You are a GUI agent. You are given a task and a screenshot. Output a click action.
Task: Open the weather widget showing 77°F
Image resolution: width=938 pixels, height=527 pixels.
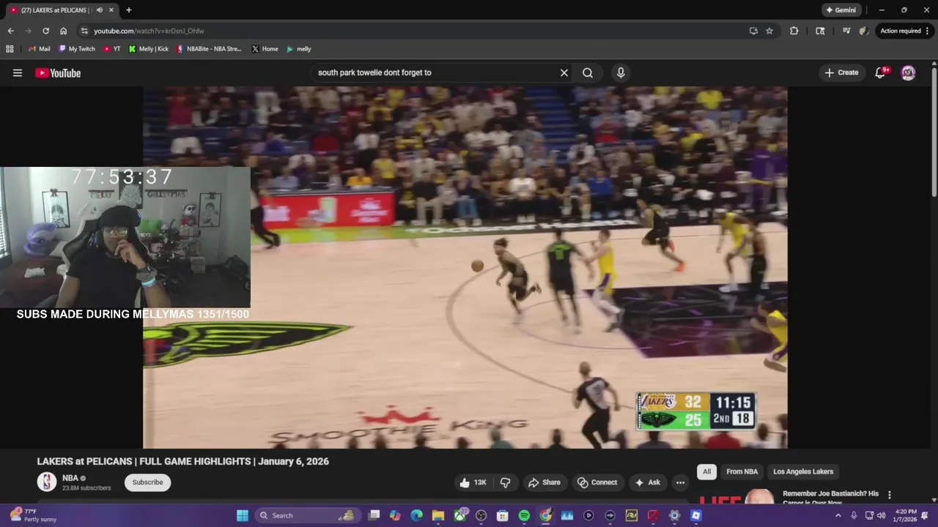tap(34, 515)
